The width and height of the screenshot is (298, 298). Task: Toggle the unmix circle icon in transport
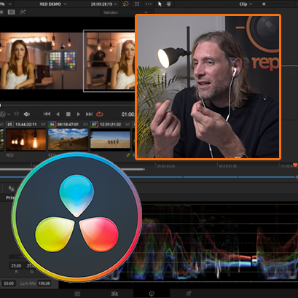click(3, 114)
